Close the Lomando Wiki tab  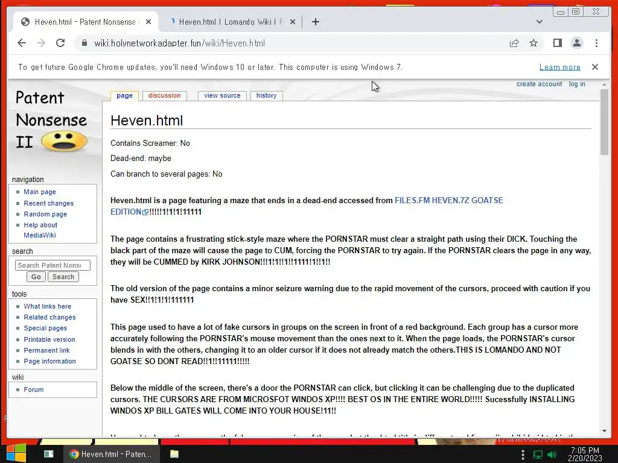[293, 22]
